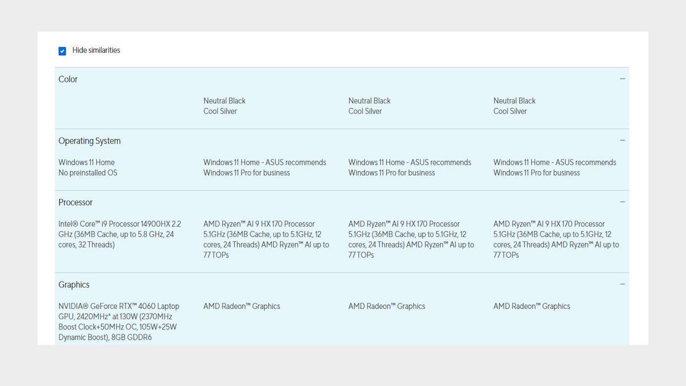Click the Graphics section heading
Image resolution: width=686 pixels, height=386 pixels.
coord(74,285)
